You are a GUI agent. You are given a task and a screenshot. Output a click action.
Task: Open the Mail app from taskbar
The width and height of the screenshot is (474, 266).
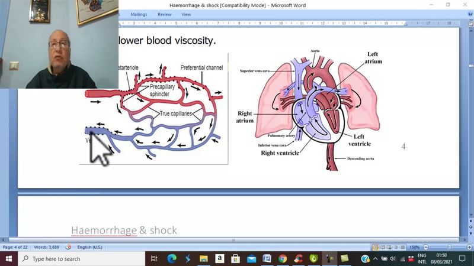point(251,259)
